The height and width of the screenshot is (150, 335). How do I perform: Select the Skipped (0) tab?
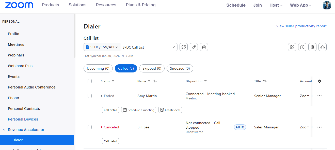[152, 68]
